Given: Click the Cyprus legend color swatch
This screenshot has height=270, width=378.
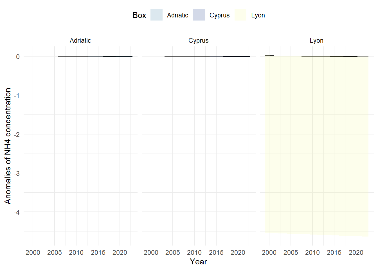Looking at the screenshot, I should pyautogui.click(x=199, y=15).
